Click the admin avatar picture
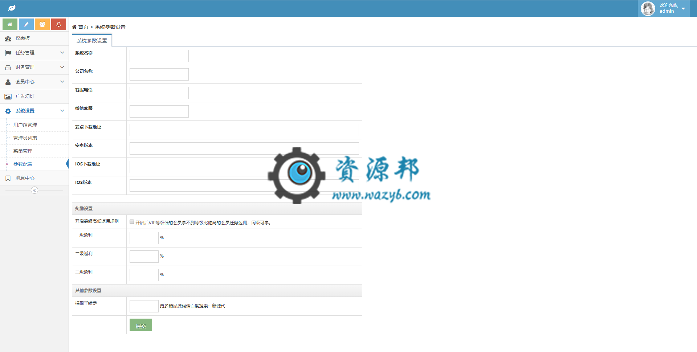The width and height of the screenshot is (697, 352). pyautogui.click(x=648, y=8)
